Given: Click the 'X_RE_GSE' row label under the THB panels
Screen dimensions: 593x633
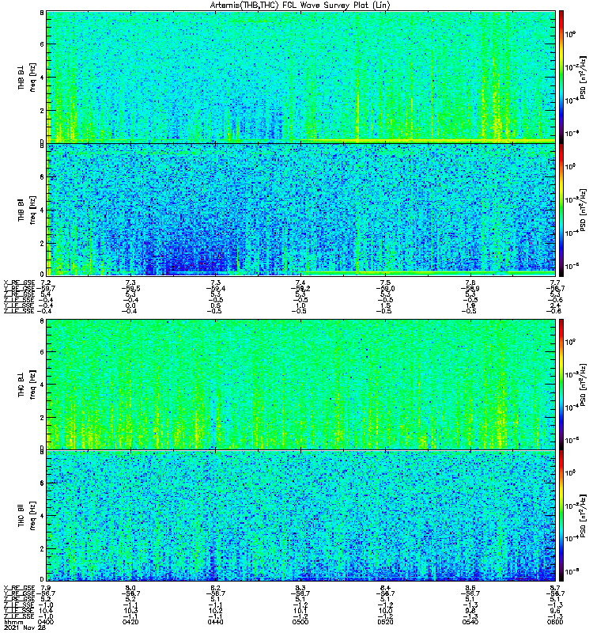Looking at the screenshot, I should pyautogui.click(x=19, y=282).
